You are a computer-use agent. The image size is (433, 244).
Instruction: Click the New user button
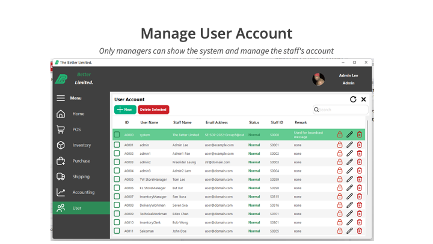point(125,110)
